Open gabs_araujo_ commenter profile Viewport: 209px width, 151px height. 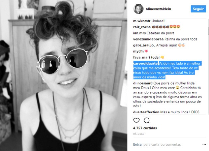[144, 45]
